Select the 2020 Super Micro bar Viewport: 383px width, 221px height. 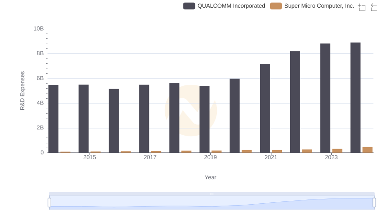[247, 151]
